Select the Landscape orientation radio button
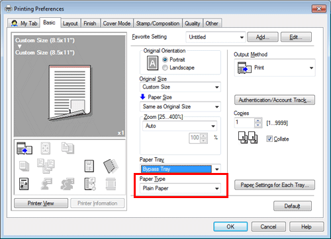The height and width of the screenshot is (239, 331). point(165,68)
